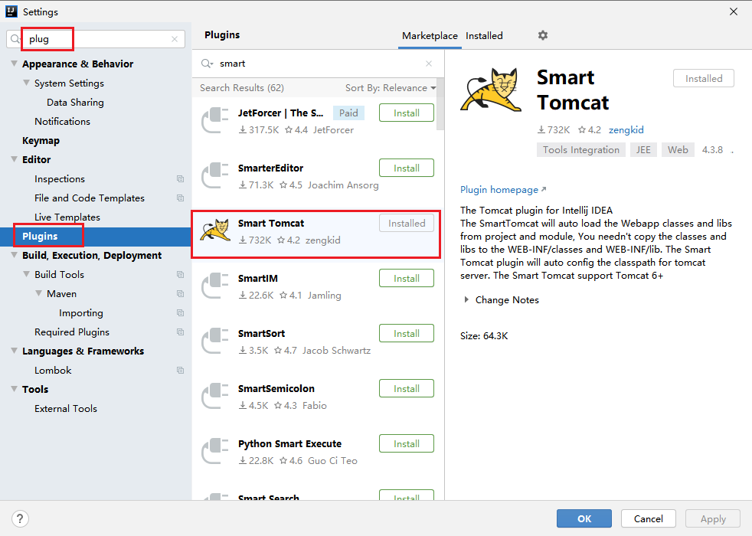
Task: Focus the plugin search field containing 'smart'
Action: (316, 64)
